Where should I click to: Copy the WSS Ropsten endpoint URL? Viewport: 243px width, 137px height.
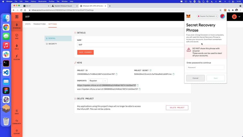point(139,89)
